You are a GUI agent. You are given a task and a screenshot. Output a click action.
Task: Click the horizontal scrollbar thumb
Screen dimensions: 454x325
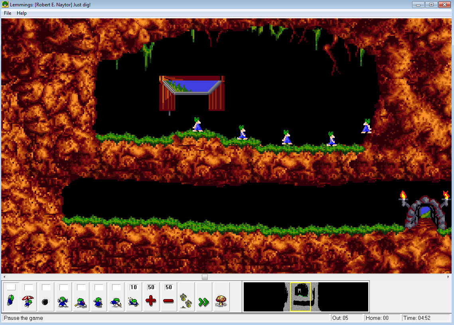[x=205, y=277]
